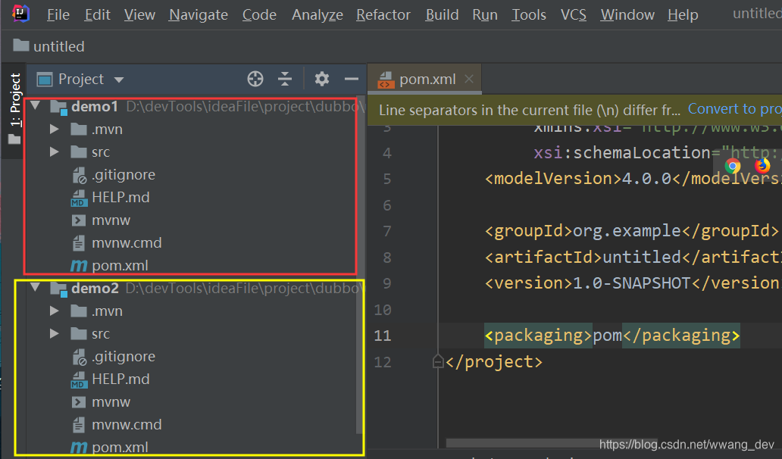Screen dimensions: 782x459
Task: Click the version 1.0-SNAPSHOT text
Action: tap(631, 283)
